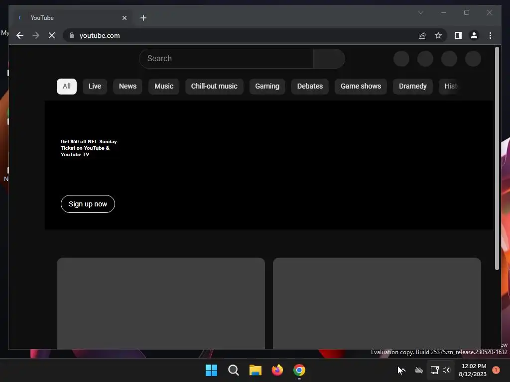The image size is (510, 382).
Task: Click the page vertical scrollbar
Action: 497,159
